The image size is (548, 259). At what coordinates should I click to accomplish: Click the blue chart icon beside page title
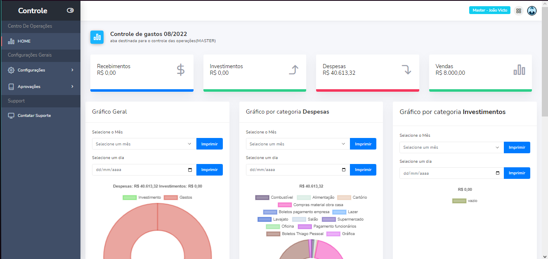point(97,37)
